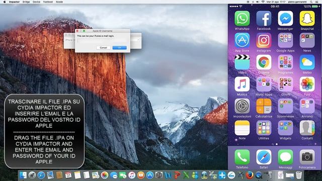Open the Impactor menu

point(15,2)
